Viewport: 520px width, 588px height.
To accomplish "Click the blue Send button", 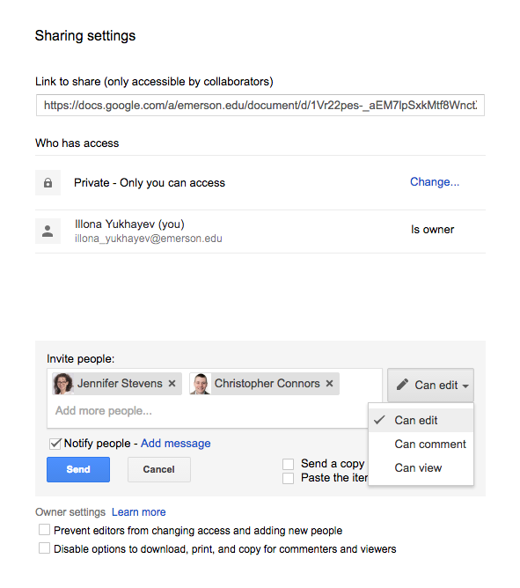I will tap(78, 469).
